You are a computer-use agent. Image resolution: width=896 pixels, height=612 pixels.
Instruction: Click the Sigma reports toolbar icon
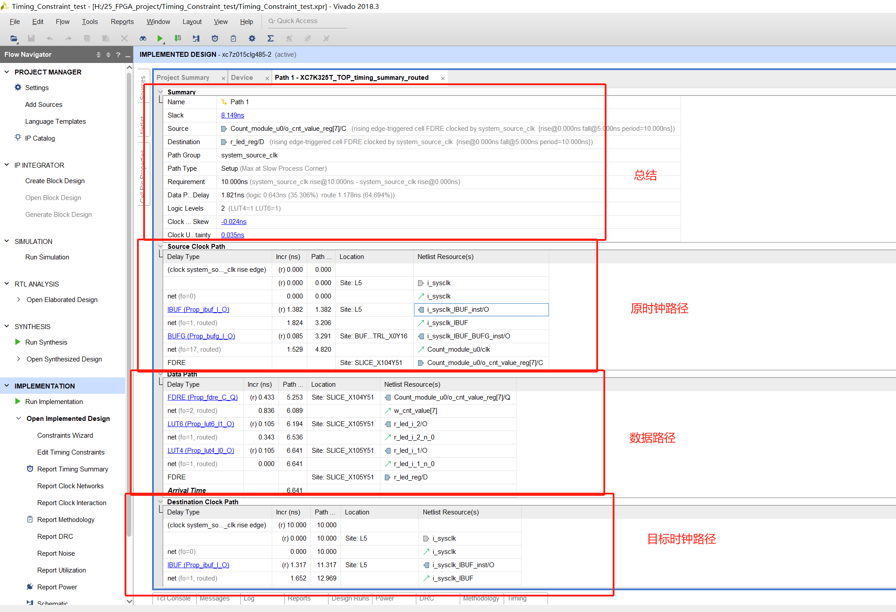pos(270,39)
